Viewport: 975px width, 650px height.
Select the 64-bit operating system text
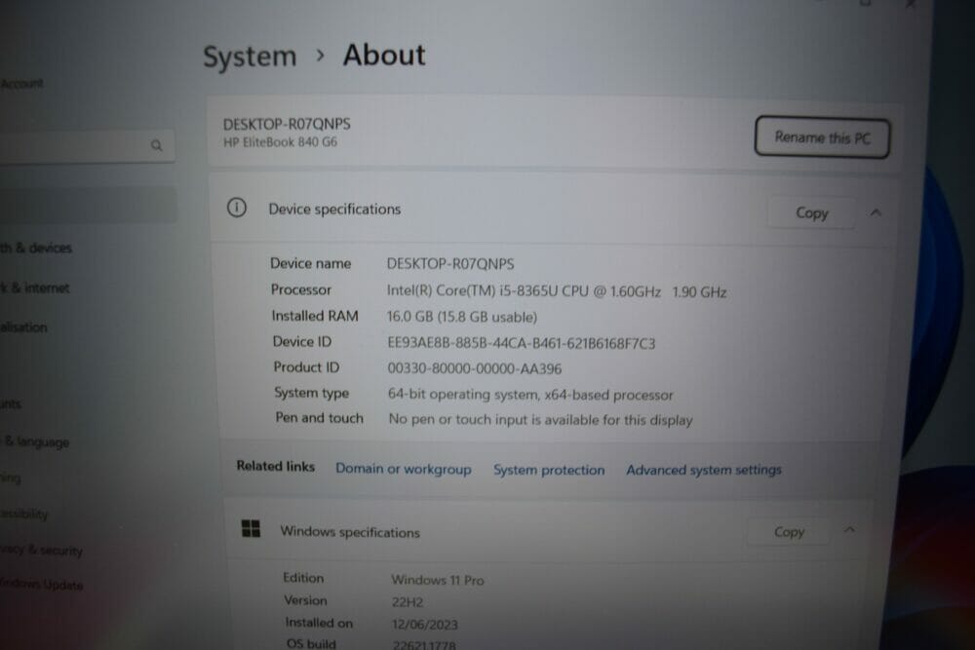tap(530, 395)
